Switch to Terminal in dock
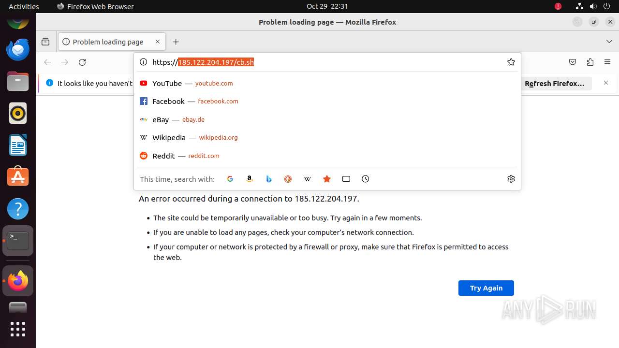This screenshot has height=348, width=619. click(18, 241)
